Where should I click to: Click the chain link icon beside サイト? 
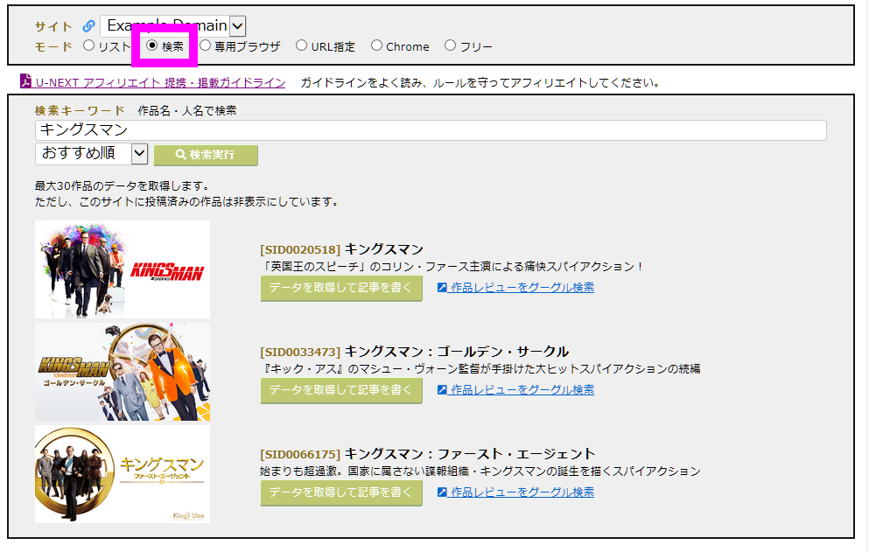click(88, 26)
